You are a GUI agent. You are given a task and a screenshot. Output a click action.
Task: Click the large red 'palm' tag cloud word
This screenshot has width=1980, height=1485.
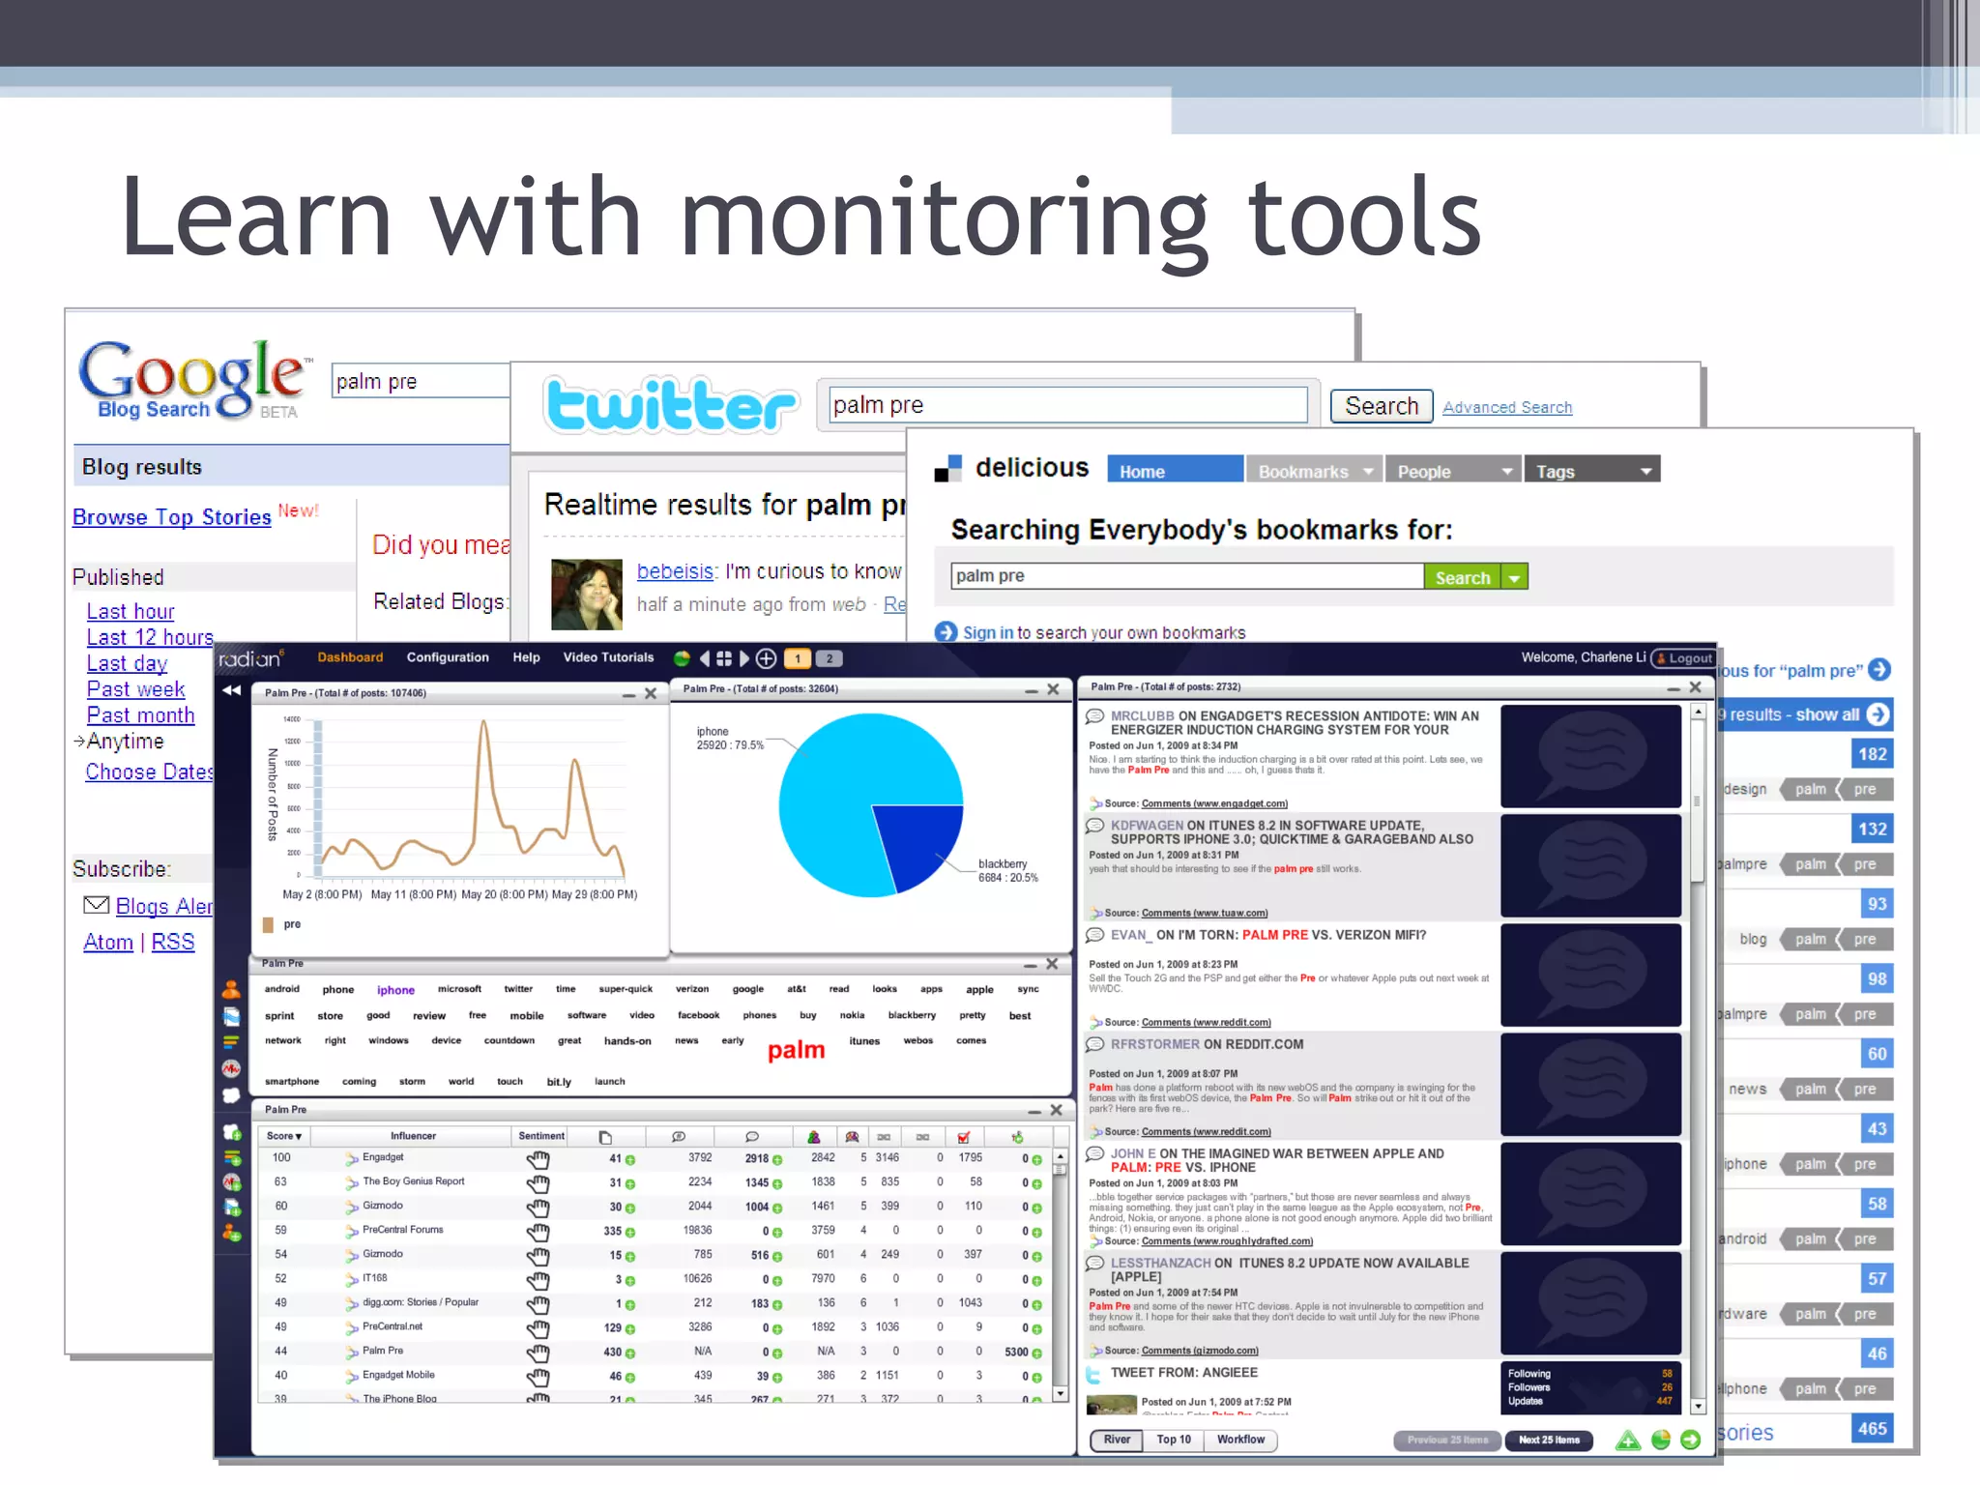(796, 1051)
